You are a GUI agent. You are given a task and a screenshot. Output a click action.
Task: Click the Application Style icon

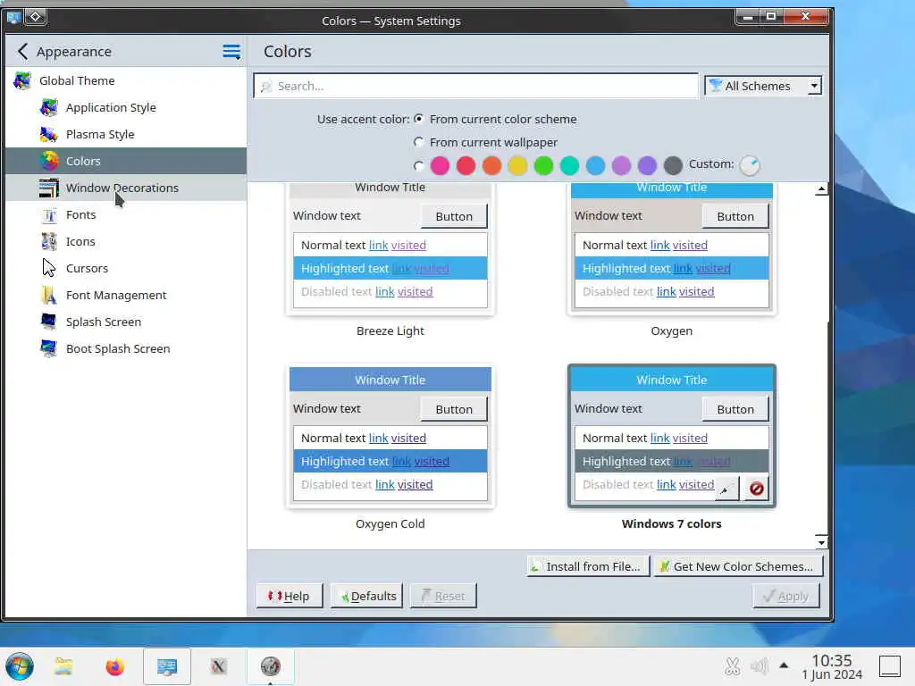click(x=49, y=107)
